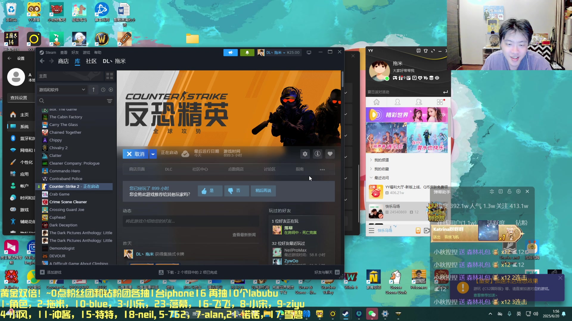Open 帮助 menu in Steam
Viewport: 572px width, 321px height.
(98, 53)
